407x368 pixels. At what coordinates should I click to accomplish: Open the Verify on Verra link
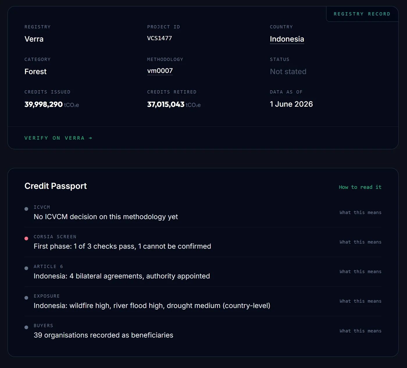[x=58, y=138]
